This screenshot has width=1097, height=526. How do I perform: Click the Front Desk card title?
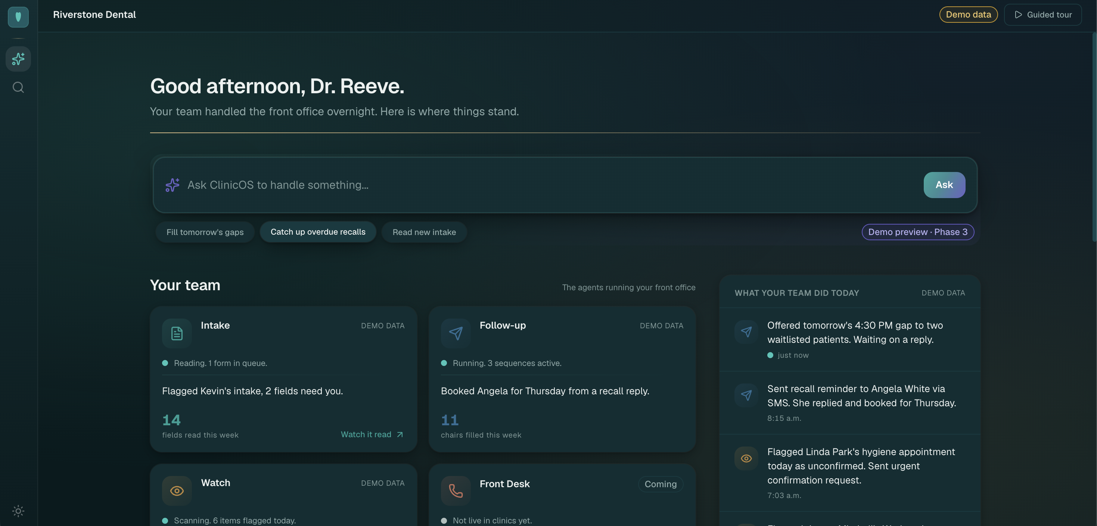point(505,484)
